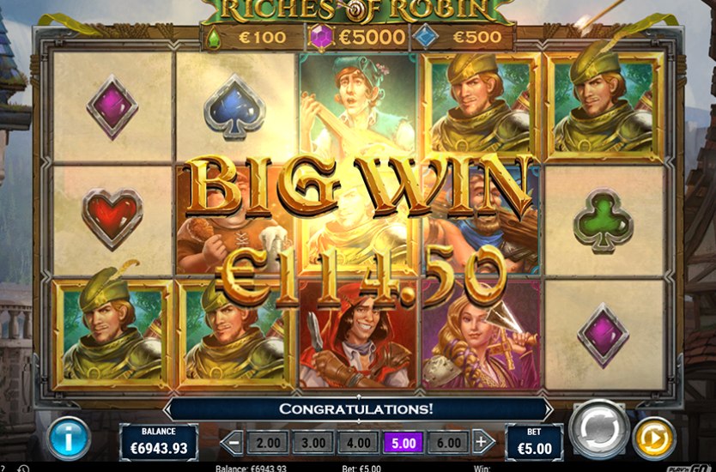Click the purple gem €5000 jackpot
The width and height of the screenshot is (716, 472).
pyautogui.click(x=359, y=37)
